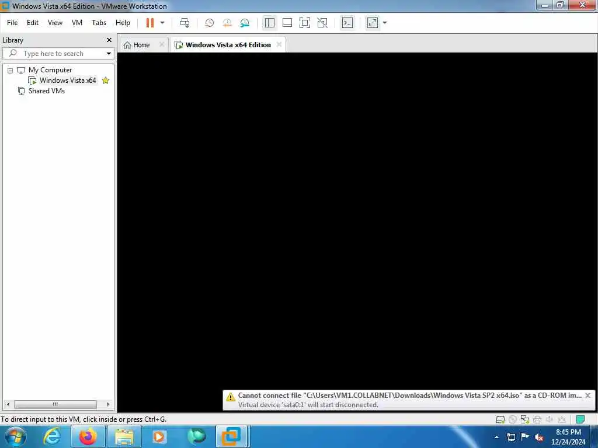Close the Windows Vista x64 Edition tab
Image resolution: width=598 pixels, height=448 pixels.
click(279, 44)
